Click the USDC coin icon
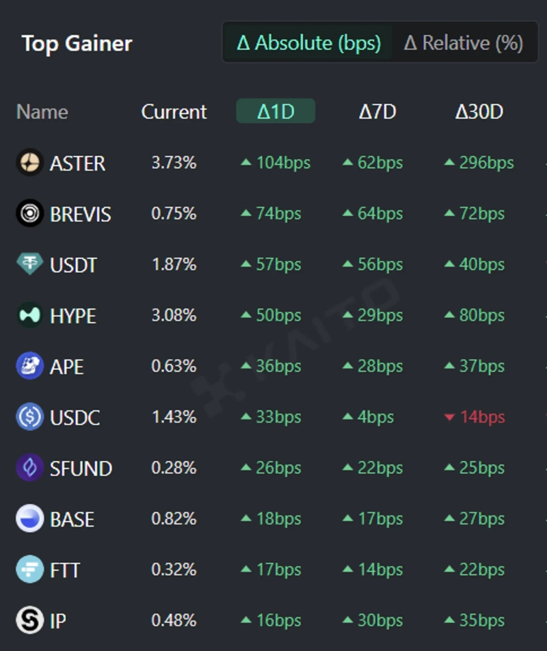 point(29,416)
